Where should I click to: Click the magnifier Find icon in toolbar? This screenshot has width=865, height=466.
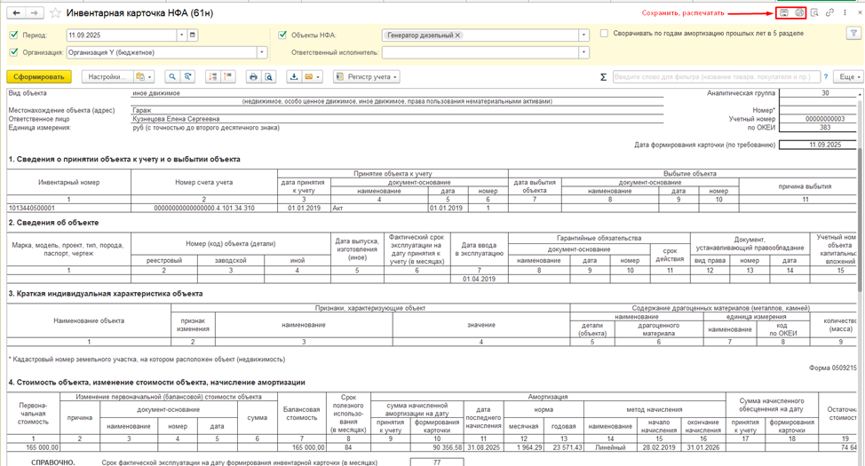(172, 76)
